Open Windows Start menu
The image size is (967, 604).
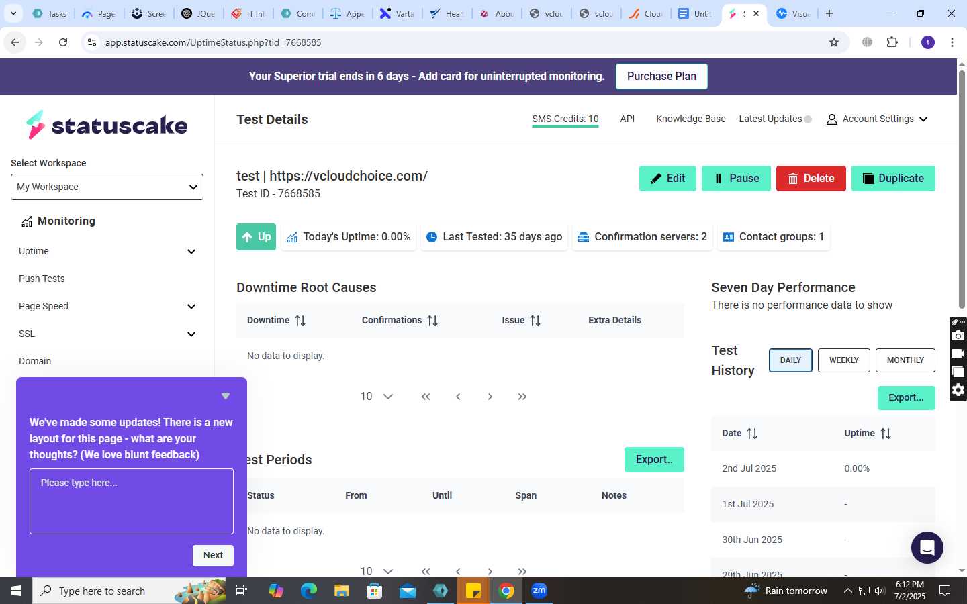16,591
